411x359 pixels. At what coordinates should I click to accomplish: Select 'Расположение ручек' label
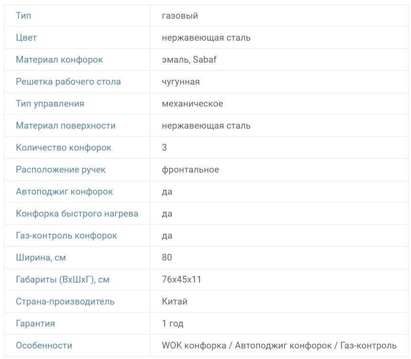pyautogui.click(x=61, y=170)
